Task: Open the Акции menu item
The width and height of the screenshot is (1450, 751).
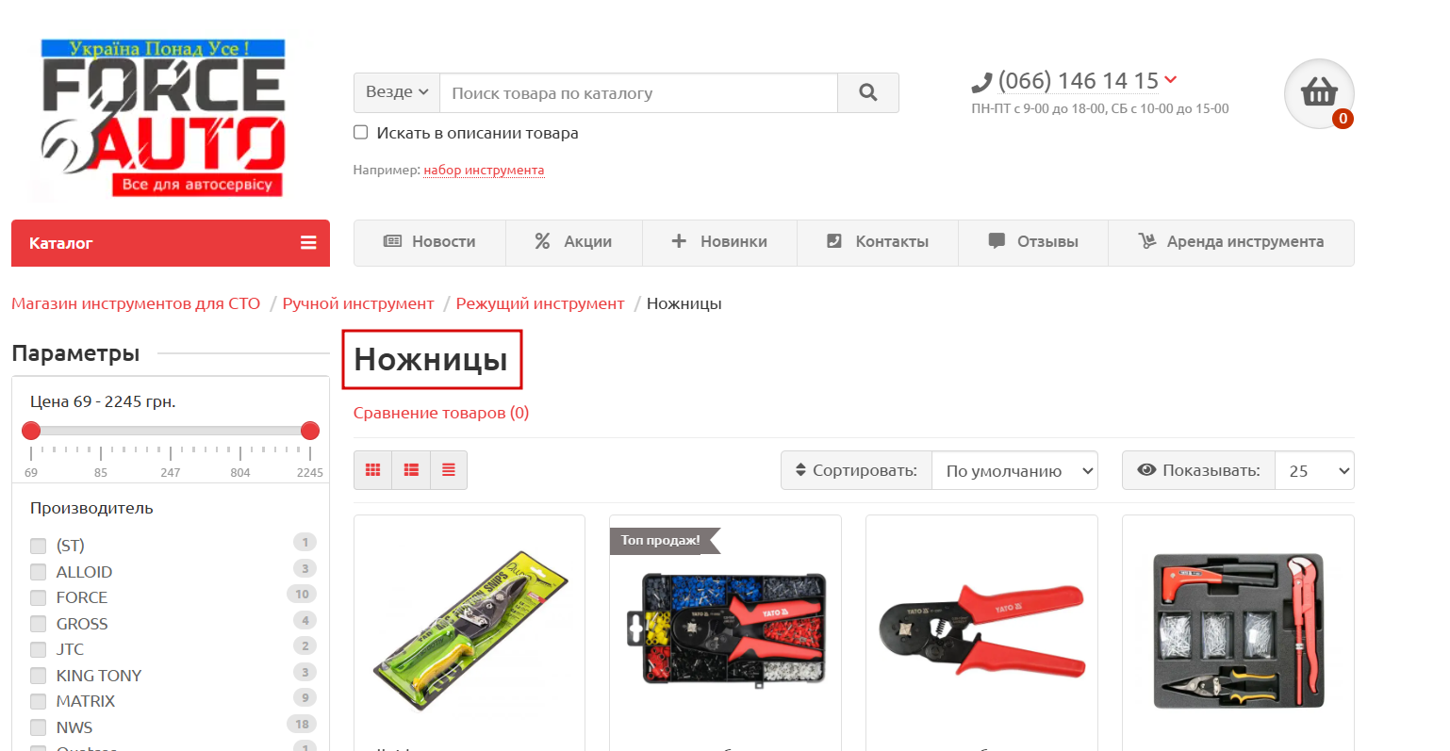Action: tap(574, 242)
